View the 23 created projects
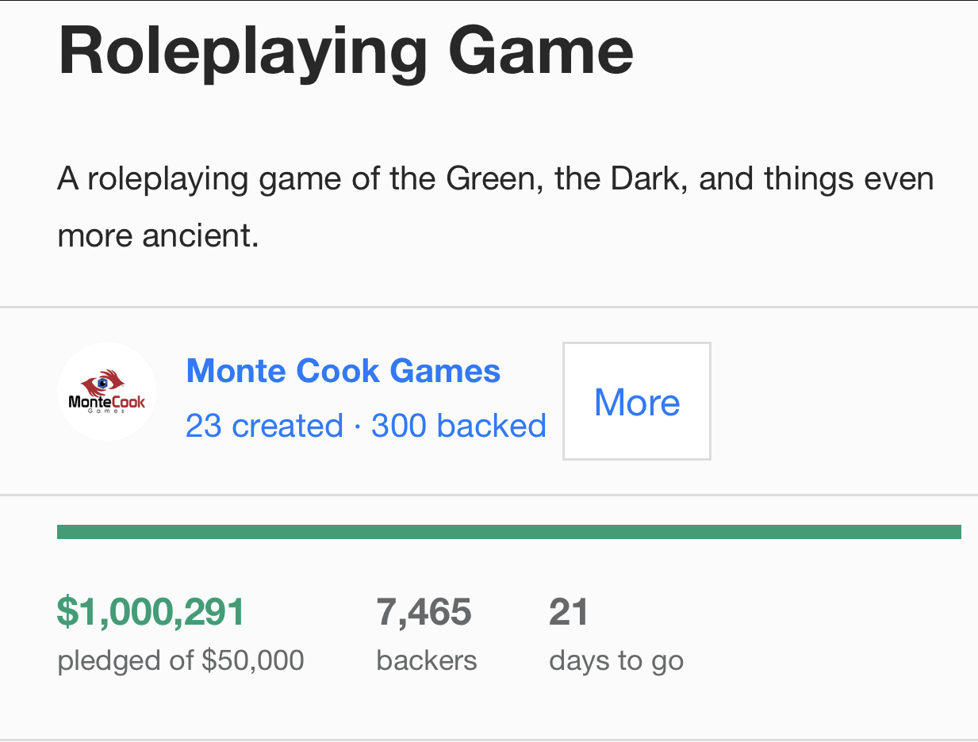Viewport: 978px width, 742px height. click(264, 426)
